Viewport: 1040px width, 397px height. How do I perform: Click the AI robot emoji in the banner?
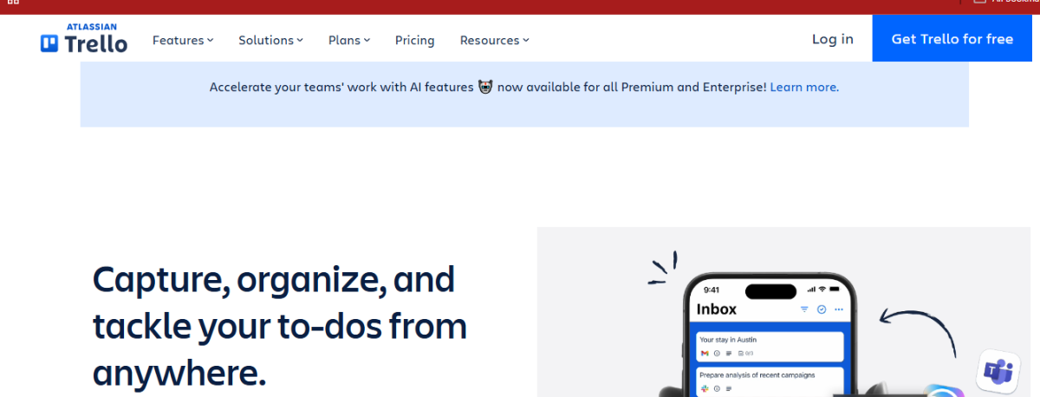point(485,87)
